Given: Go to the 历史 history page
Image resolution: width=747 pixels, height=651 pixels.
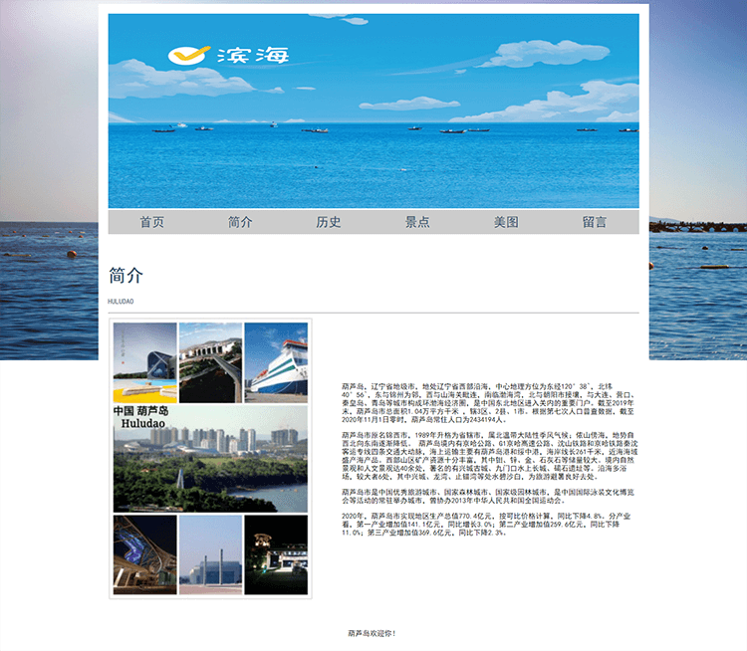Looking at the screenshot, I should click(329, 222).
